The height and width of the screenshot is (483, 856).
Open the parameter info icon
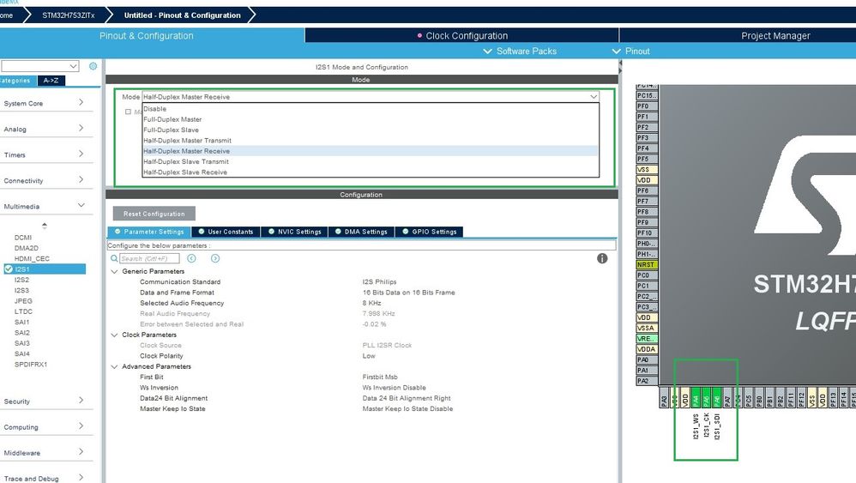pos(602,259)
